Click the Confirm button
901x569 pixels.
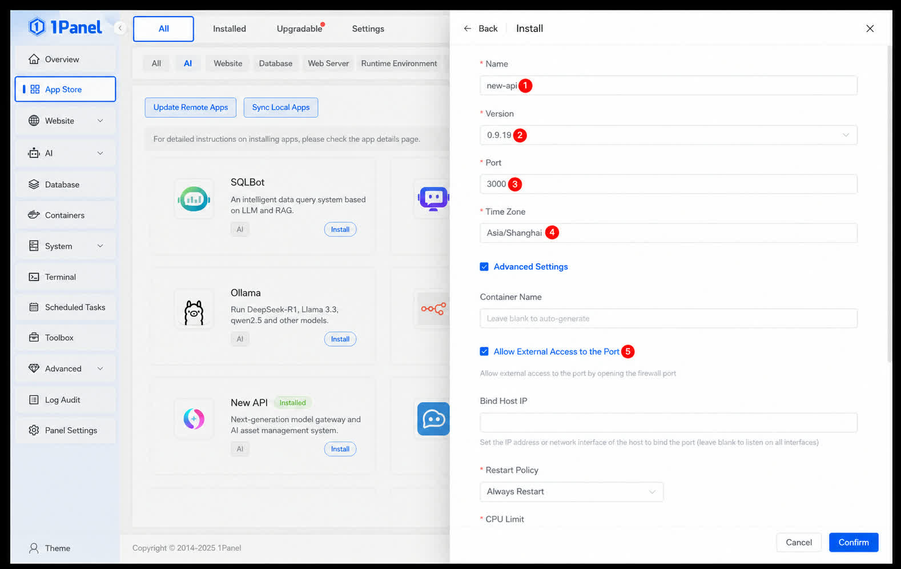(x=854, y=542)
